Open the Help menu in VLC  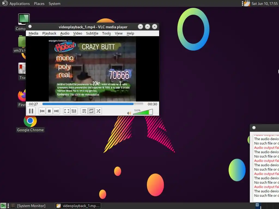pyautogui.click(x=131, y=33)
